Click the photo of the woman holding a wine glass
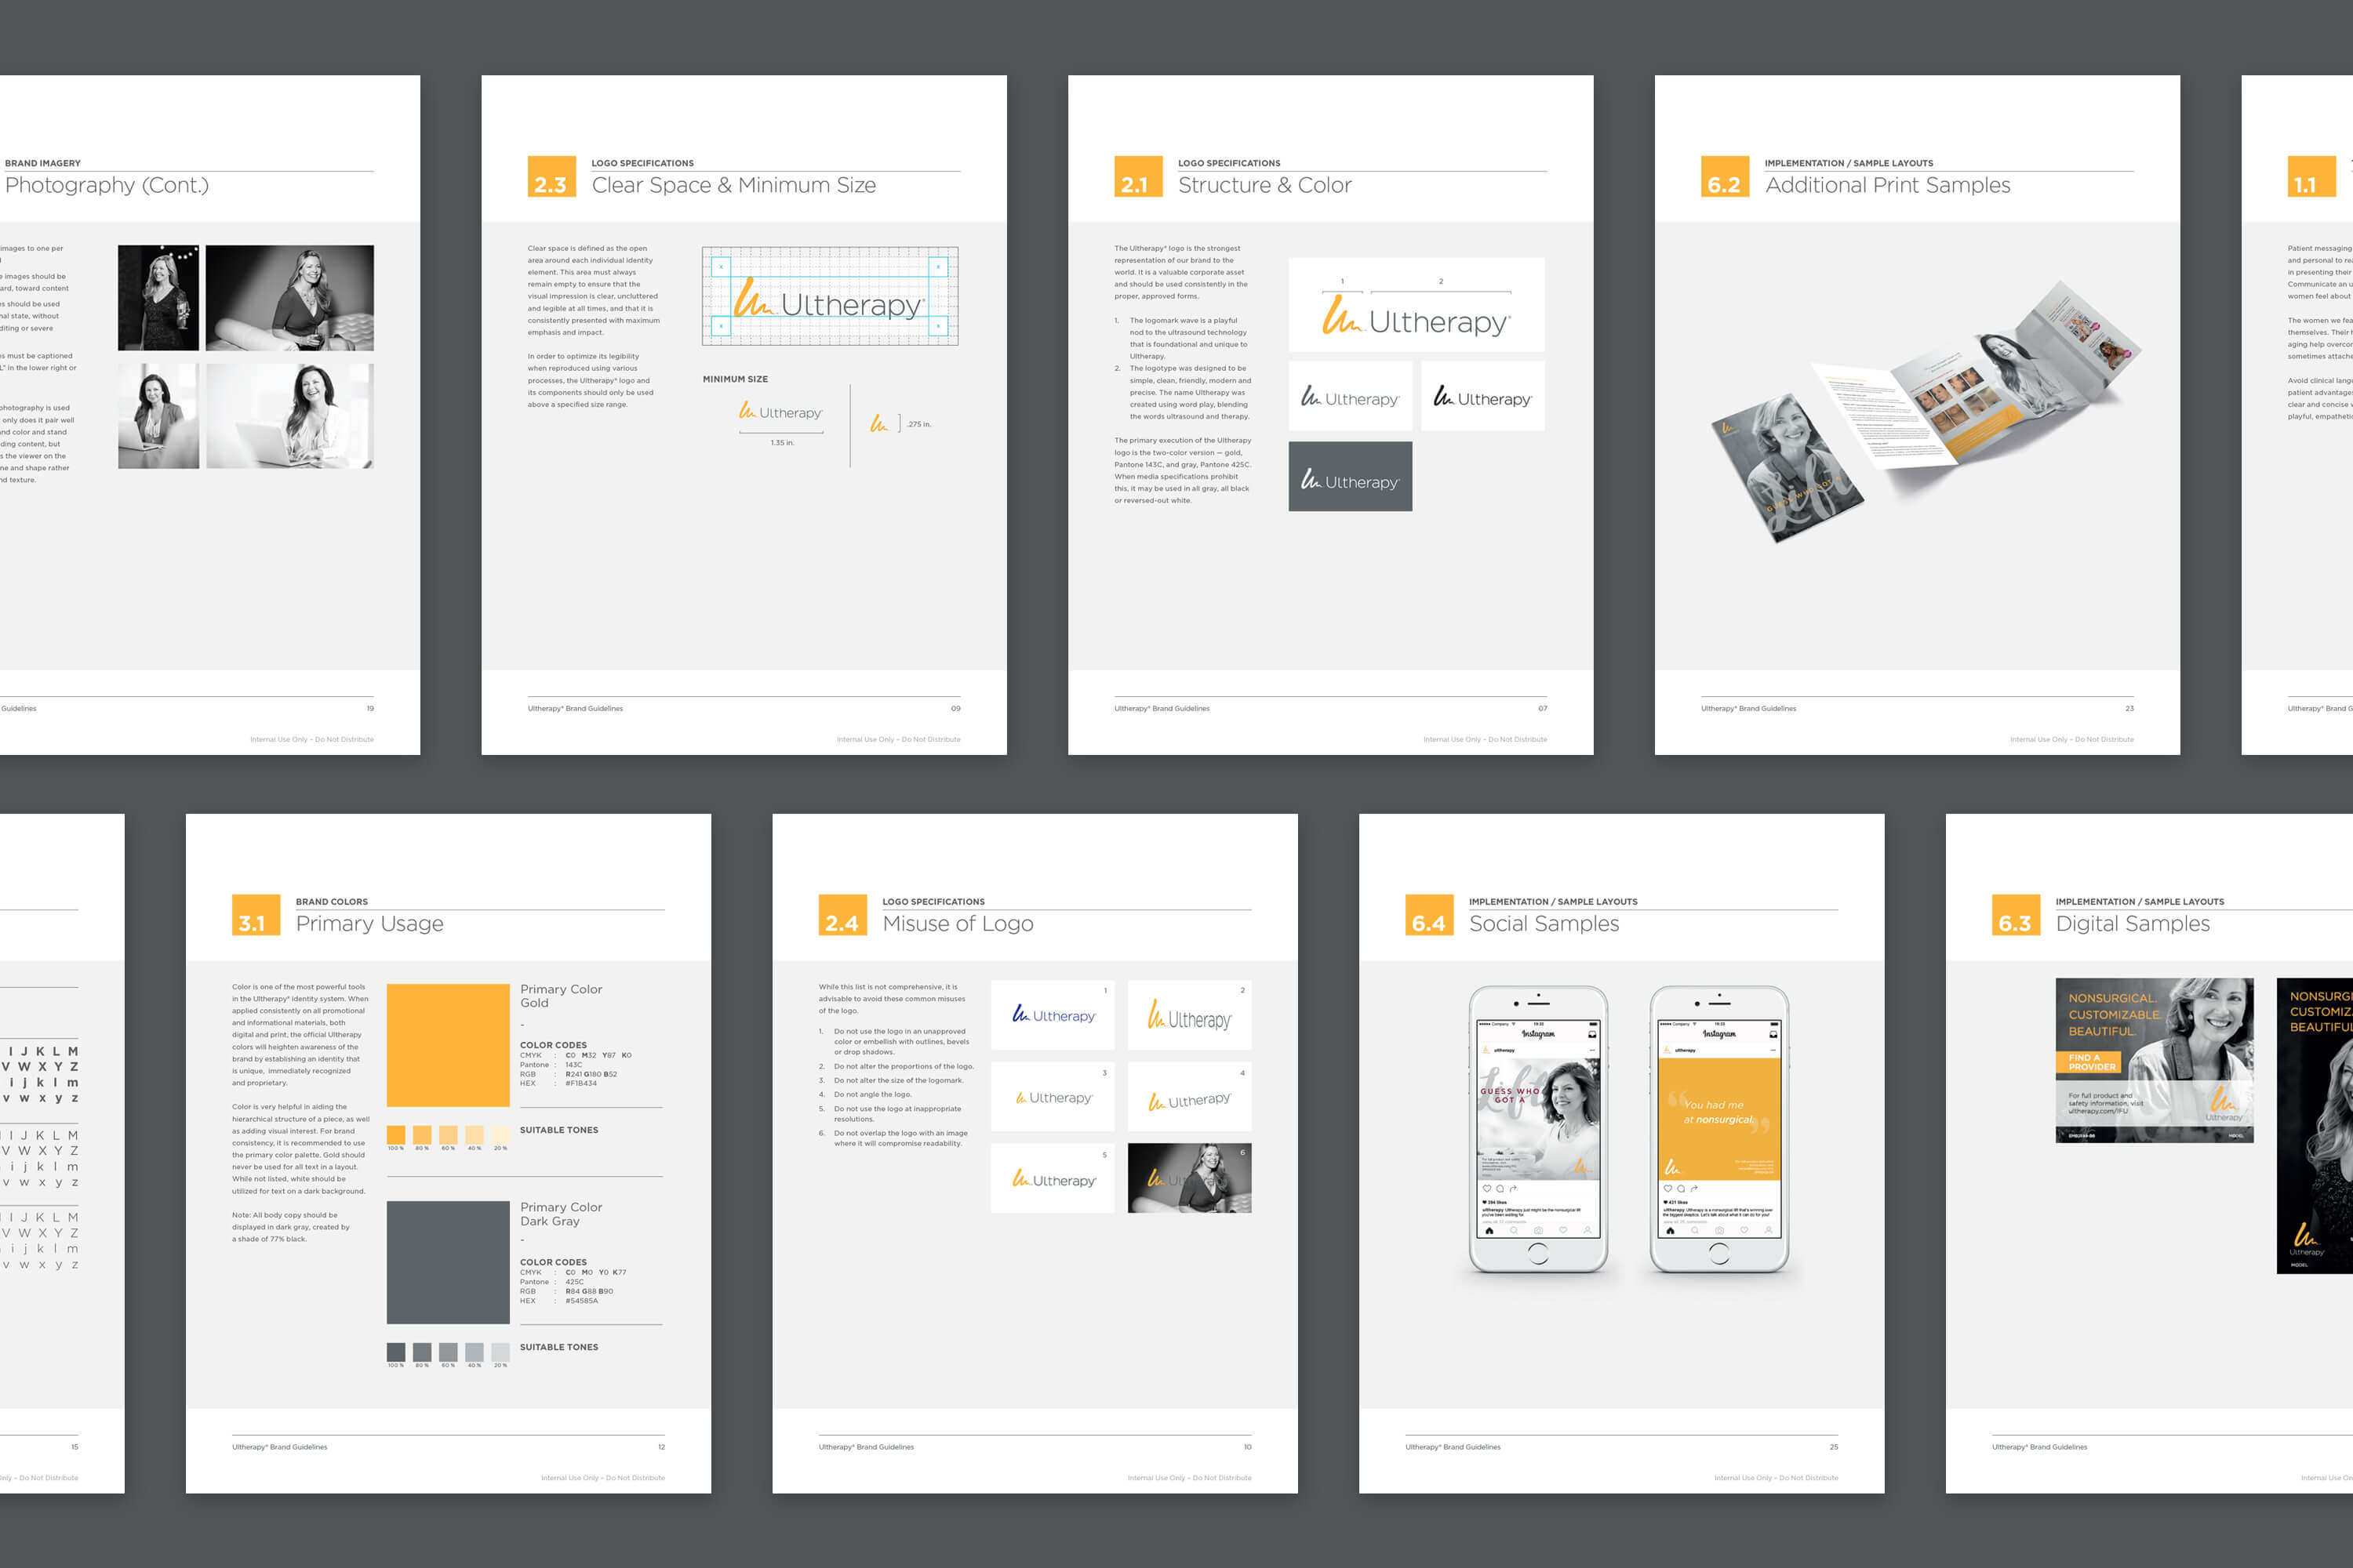The width and height of the screenshot is (2353, 1568). click(x=158, y=298)
